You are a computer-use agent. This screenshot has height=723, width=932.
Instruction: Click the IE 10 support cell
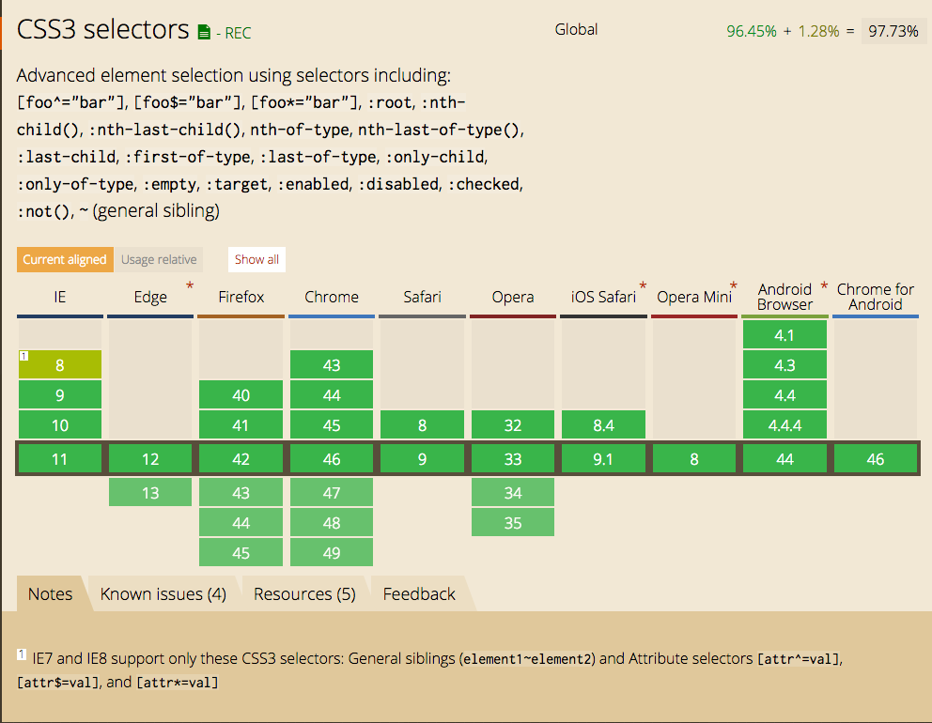[60, 425]
